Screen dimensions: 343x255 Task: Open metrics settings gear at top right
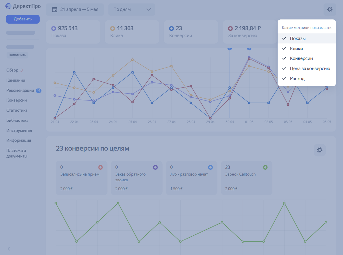click(x=330, y=9)
